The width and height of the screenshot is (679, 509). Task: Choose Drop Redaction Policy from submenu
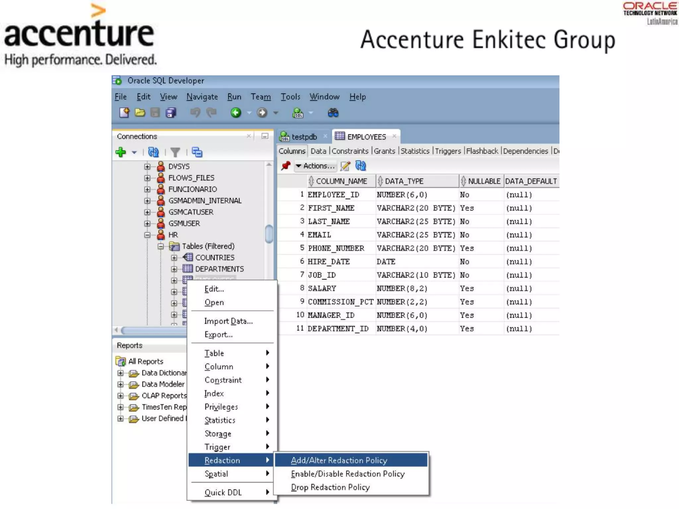[x=330, y=487]
